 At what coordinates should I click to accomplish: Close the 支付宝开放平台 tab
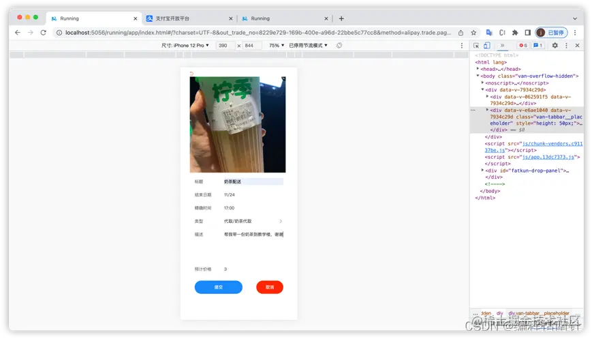coord(231,18)
